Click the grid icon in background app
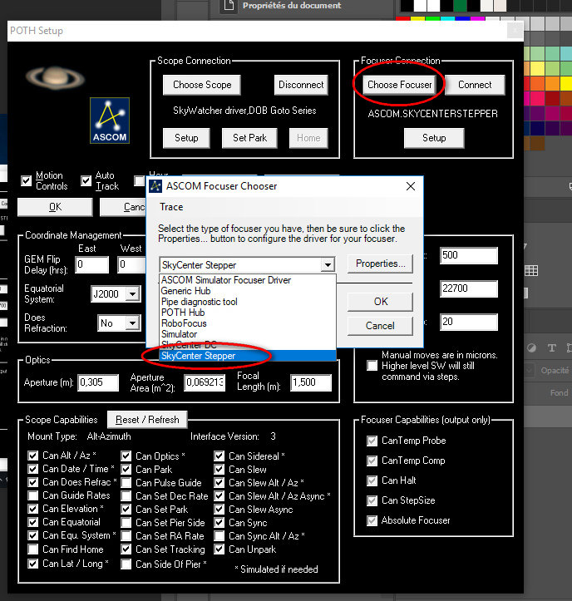Screen dimensions: 572x601 (531, 271)
